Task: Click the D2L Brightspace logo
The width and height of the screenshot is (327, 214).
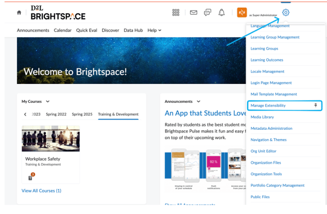Action: tap(58, 13)
